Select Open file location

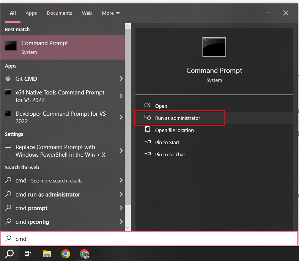coord(214,130)
